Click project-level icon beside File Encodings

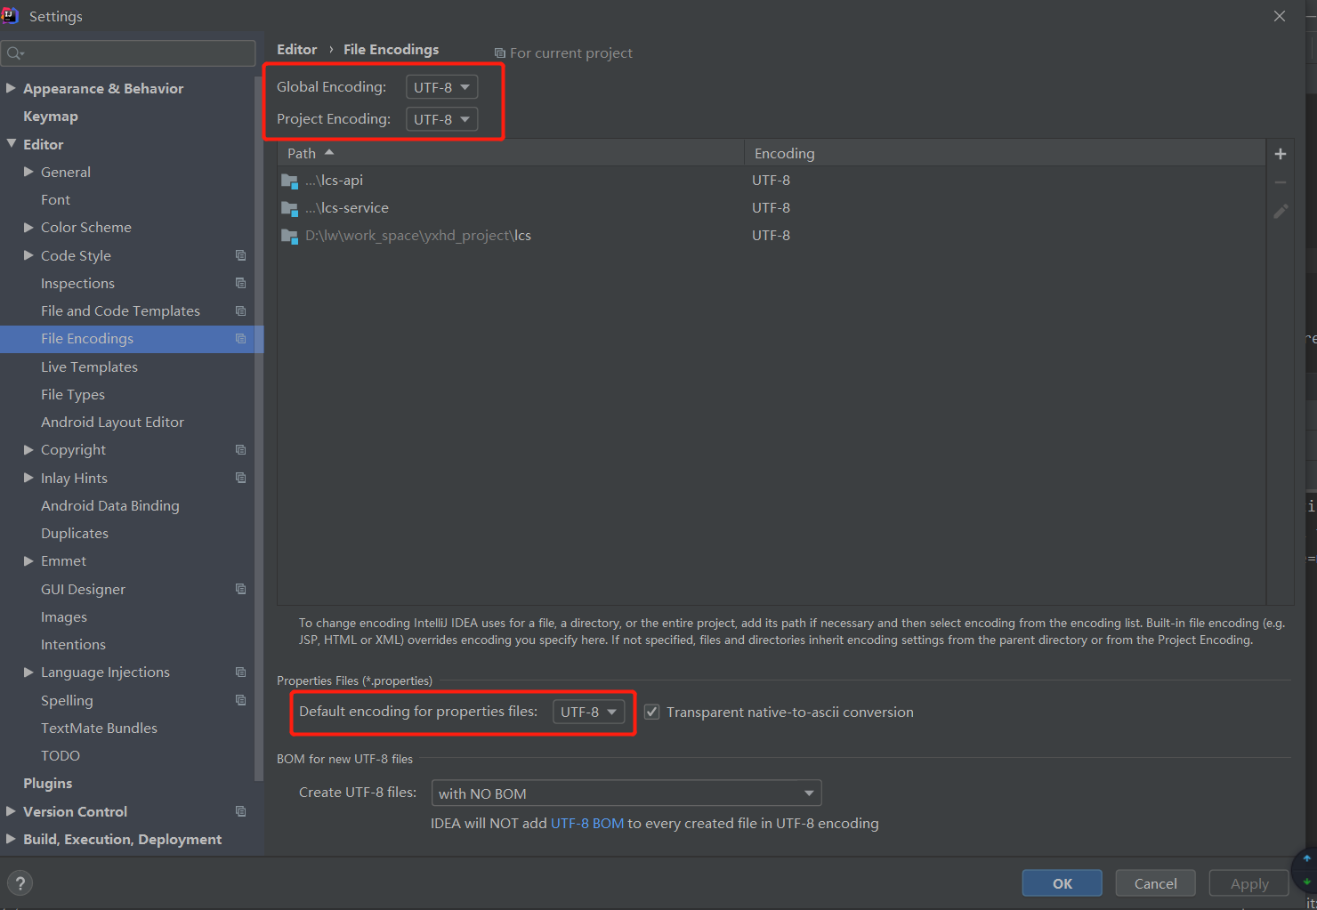240,339
